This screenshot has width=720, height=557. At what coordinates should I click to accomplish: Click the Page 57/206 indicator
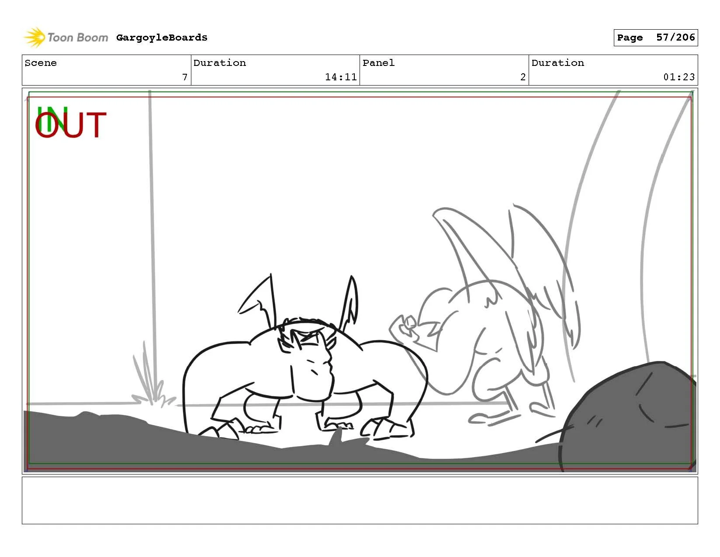tap(655, 38)
